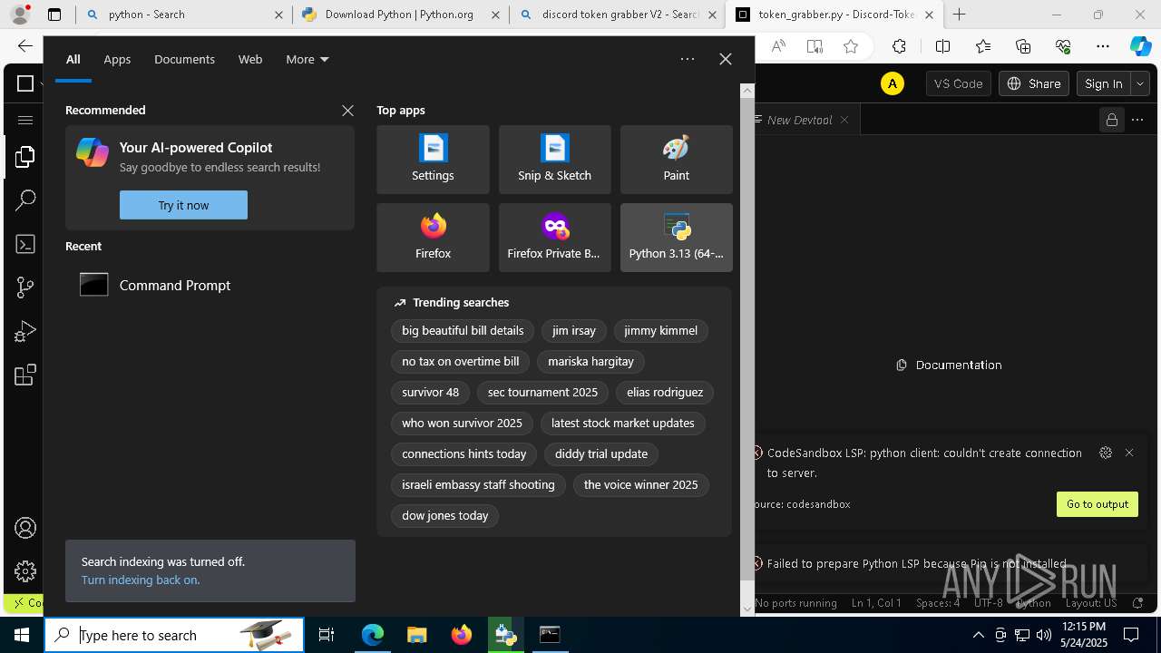The image size is (1161, 653).
Task: Add page to favorites star icon
Action: tap(851, 46)
